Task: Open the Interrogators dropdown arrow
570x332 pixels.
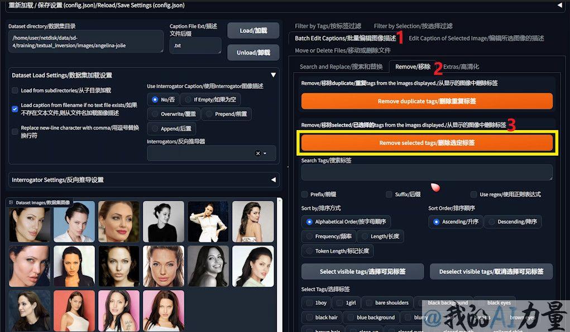Action: pyautogui.click(x=265, y=153)
